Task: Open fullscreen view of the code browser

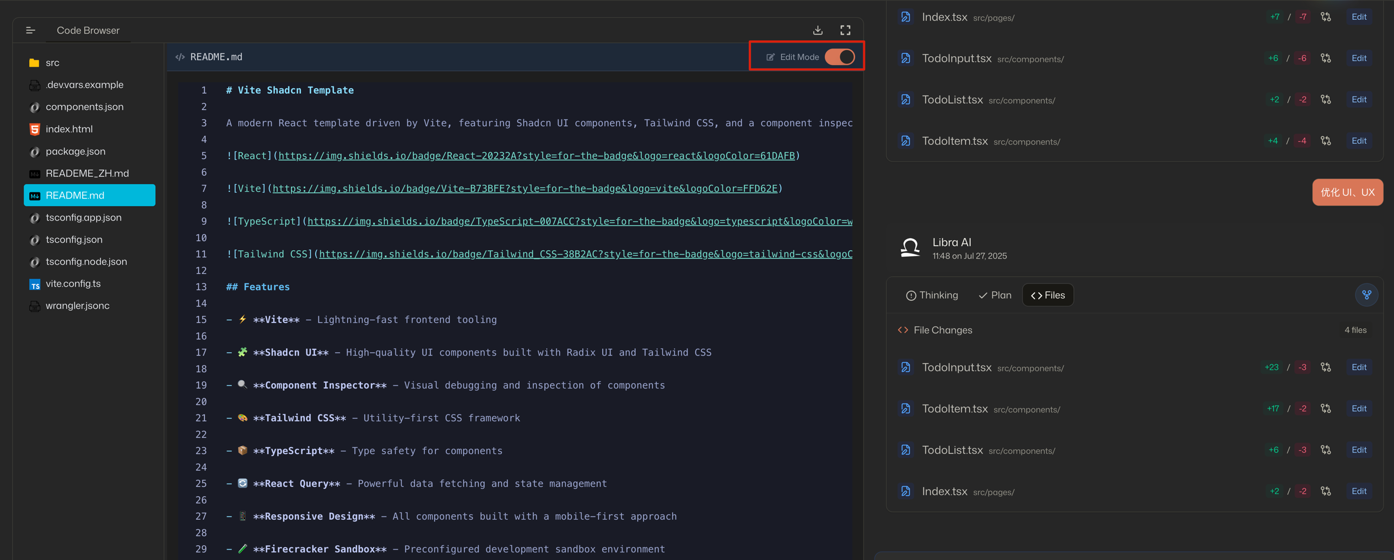Action: pyautogui.click(x=845, y=30)
